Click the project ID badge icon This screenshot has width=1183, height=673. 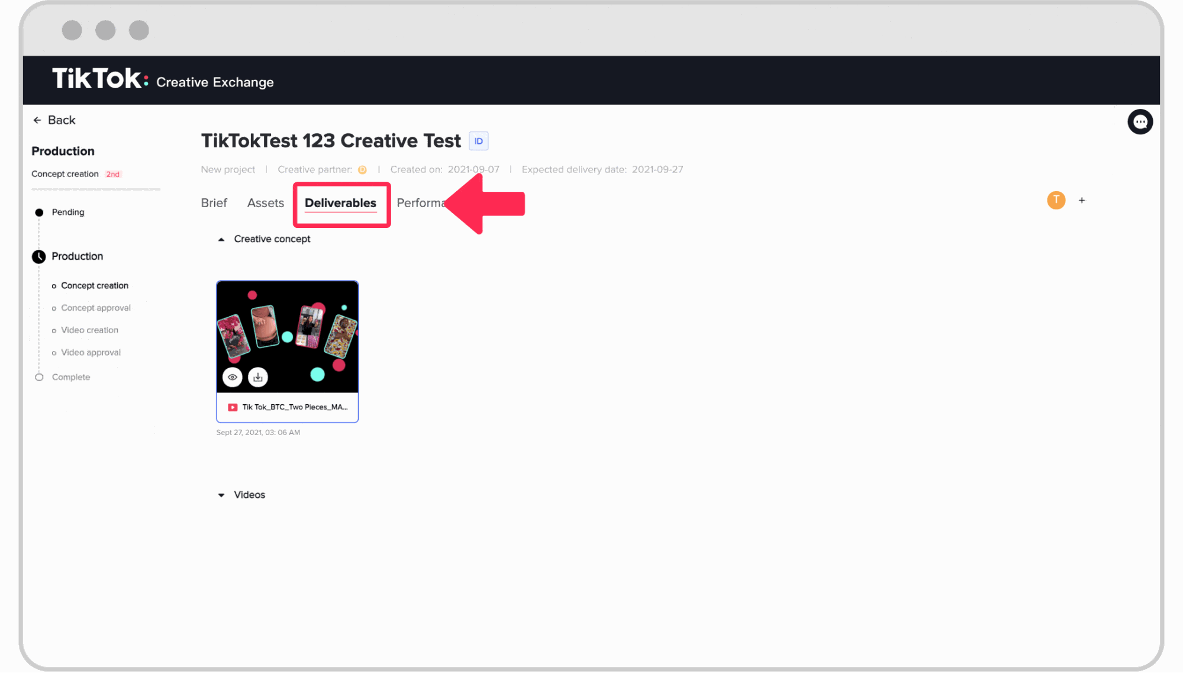(x=479, y=140)
